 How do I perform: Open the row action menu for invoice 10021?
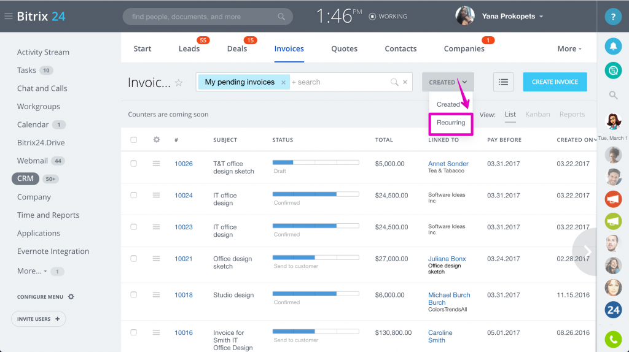click(x=157, y=258)
